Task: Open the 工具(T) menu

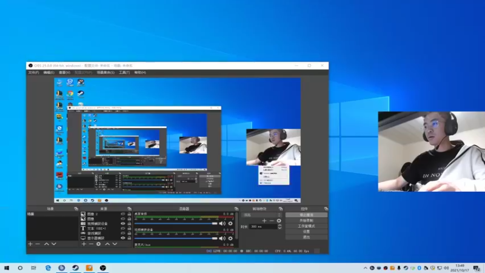Action: pyautogui.click(x=124, y=72)
